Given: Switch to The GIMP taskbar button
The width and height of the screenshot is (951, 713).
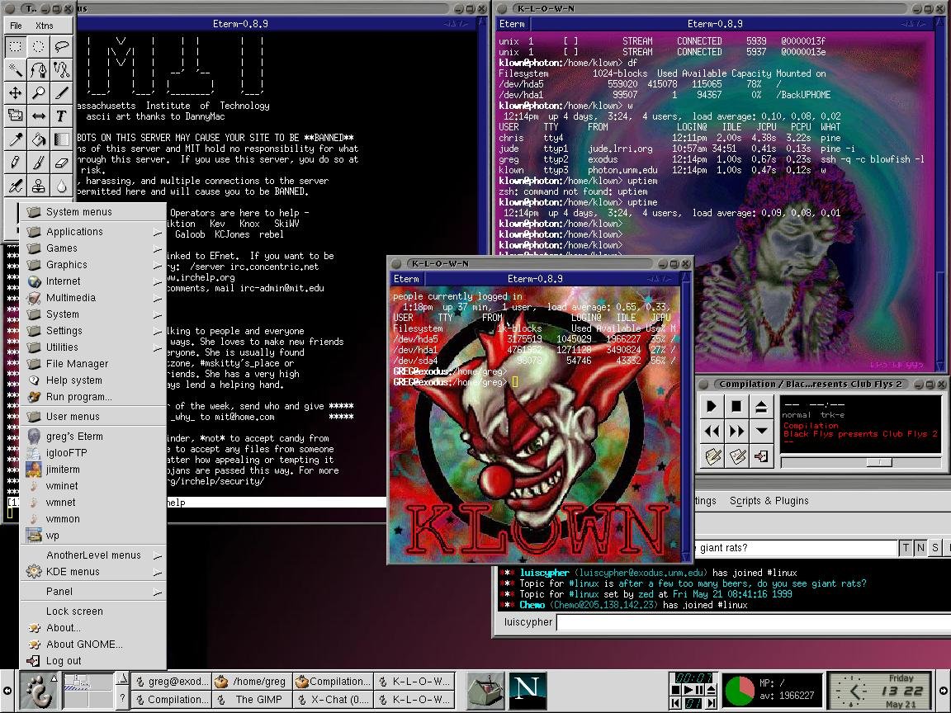Looking at the screenshot, I should point(252,699).
